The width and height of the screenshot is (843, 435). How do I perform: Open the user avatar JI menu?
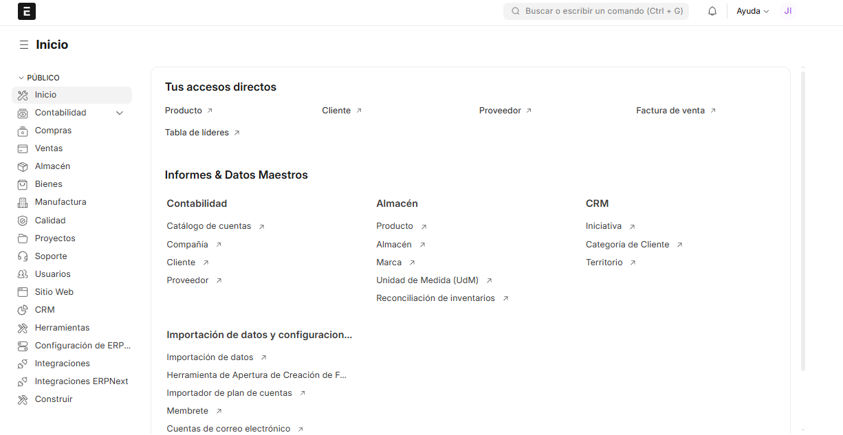point(788,12)
